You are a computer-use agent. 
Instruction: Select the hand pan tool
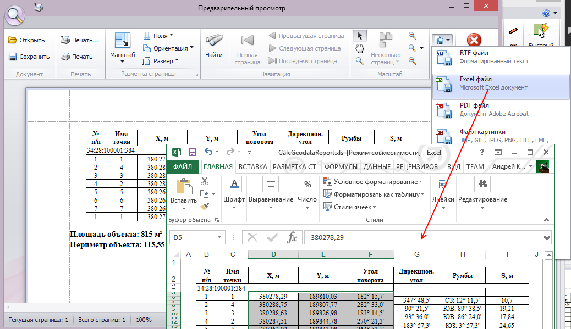pyautogui.click(x=360, y=48)
